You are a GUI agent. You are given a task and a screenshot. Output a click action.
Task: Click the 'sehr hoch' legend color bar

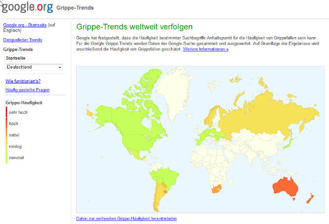click(7, 112)
